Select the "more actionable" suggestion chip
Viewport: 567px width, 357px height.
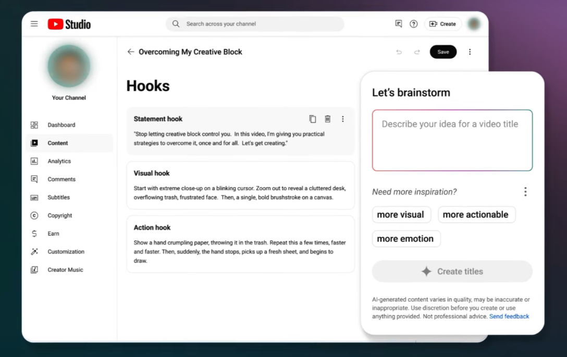pos(476,215)
